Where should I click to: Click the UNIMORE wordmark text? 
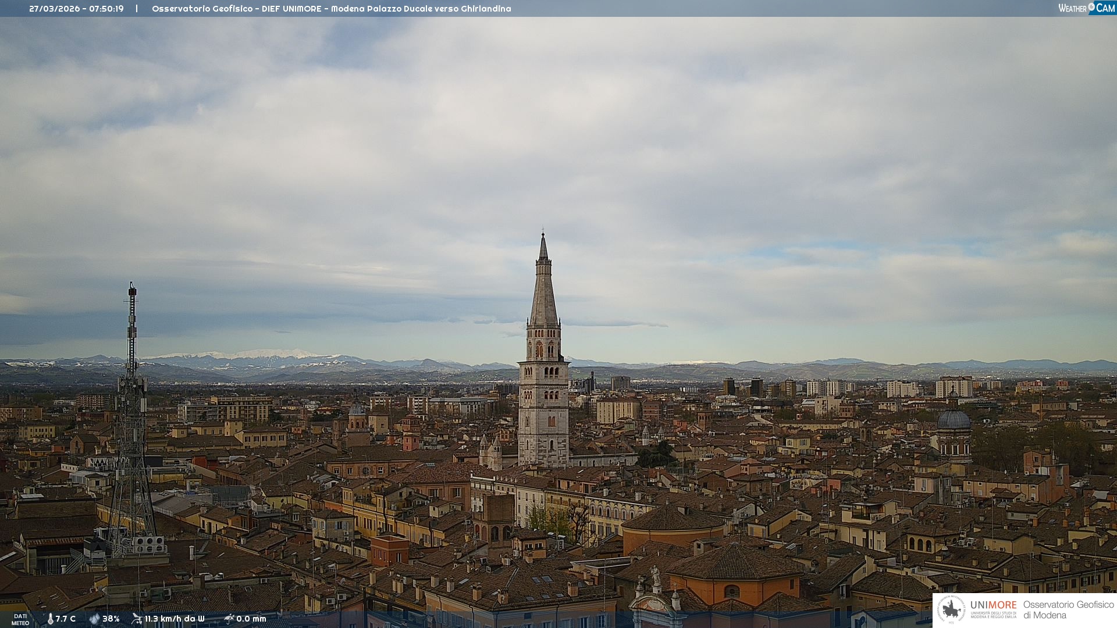(x=993, y=605)
